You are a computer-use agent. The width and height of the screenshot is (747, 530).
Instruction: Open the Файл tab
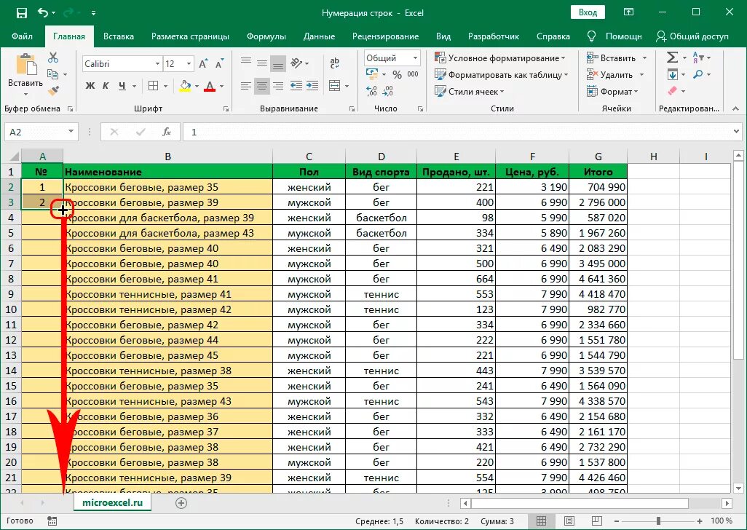[22, 36]
